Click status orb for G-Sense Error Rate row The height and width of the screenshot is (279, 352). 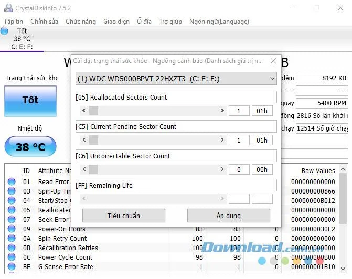[x=12, y=266]
